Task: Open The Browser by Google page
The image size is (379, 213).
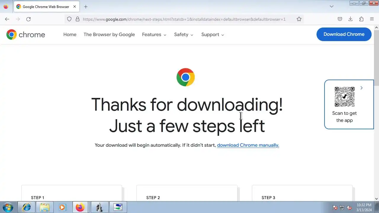Action: click(109, 35)
